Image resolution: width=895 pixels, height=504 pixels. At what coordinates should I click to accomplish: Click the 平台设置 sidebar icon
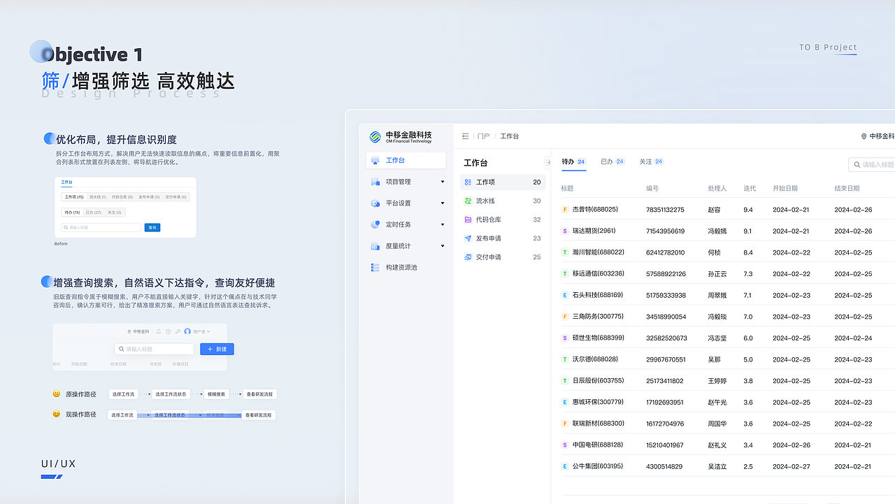click(x=375, y=203)
